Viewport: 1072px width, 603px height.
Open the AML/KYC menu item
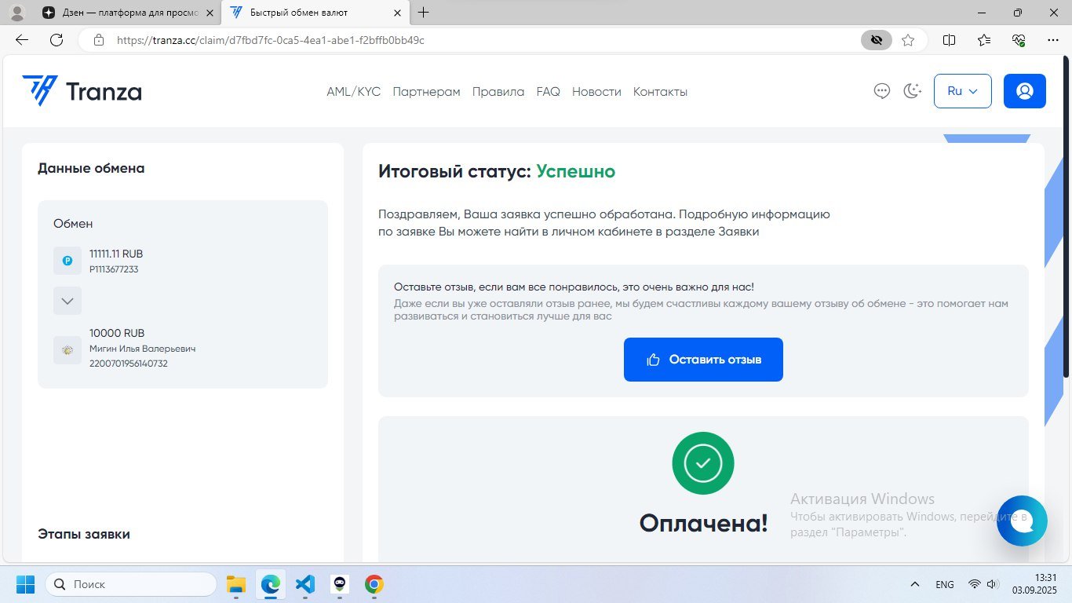click(x=353, y=92)
